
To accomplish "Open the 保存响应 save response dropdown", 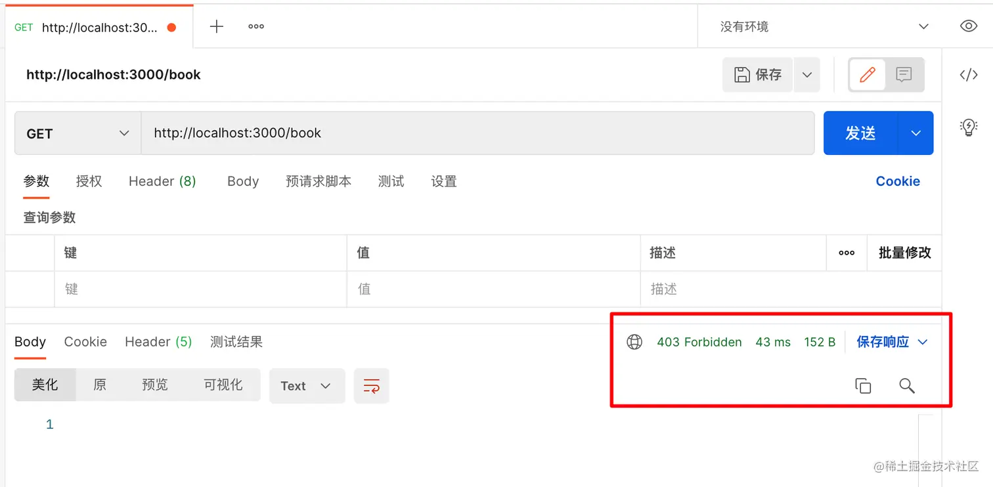I will pyautogui.click(x=892, y=342).
